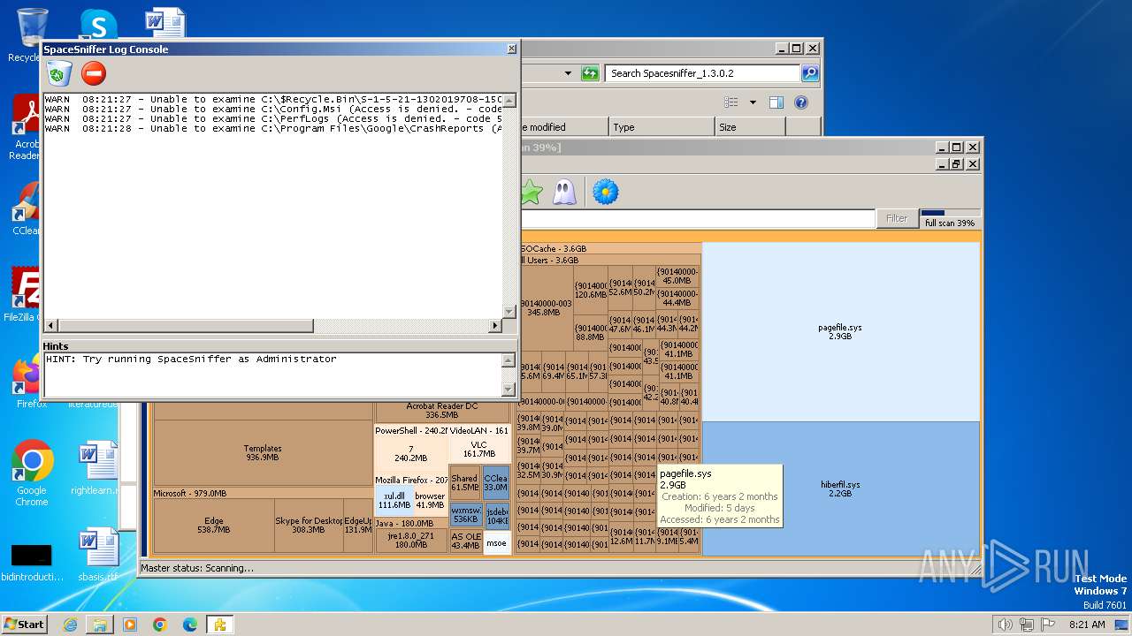Open the Skype desktop icon
Screen dimensions: 1132x636
click(98, 25)
